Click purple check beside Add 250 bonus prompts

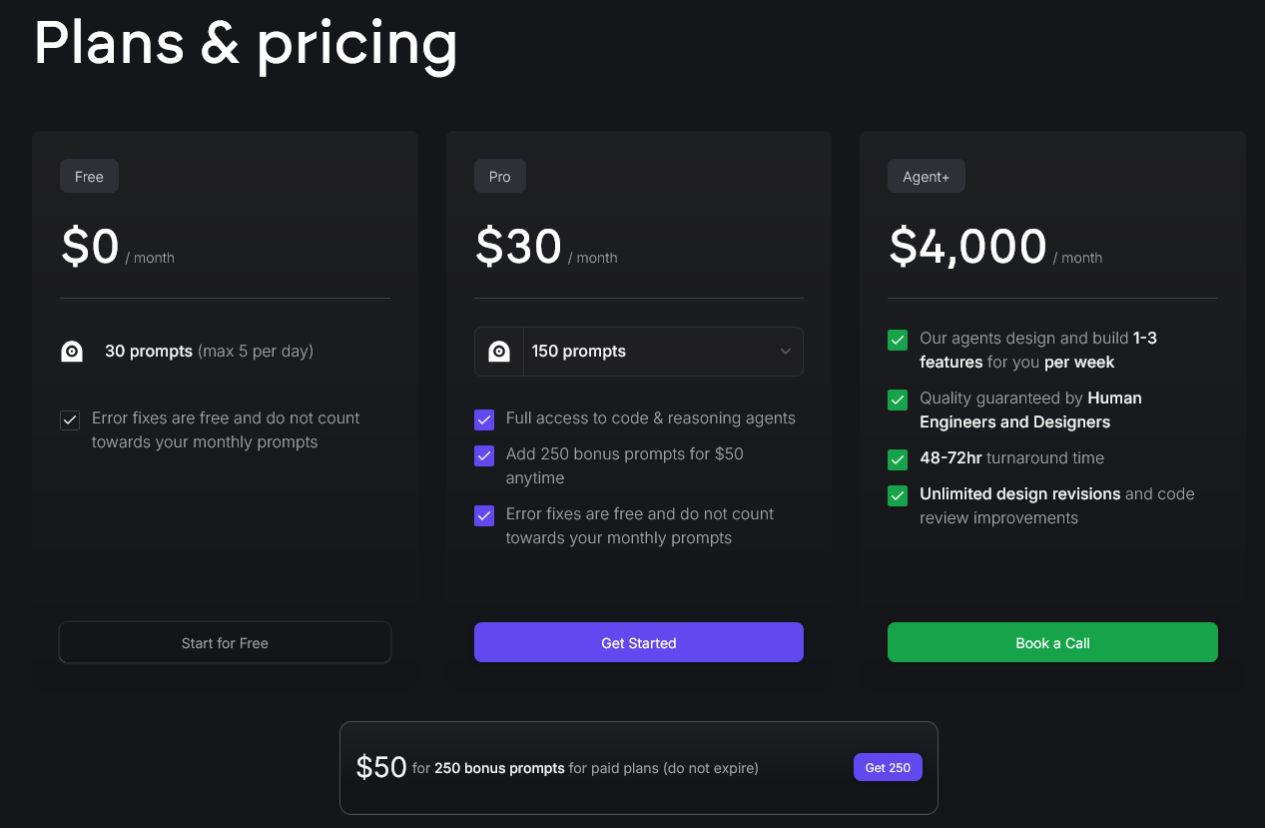point(484,455)
